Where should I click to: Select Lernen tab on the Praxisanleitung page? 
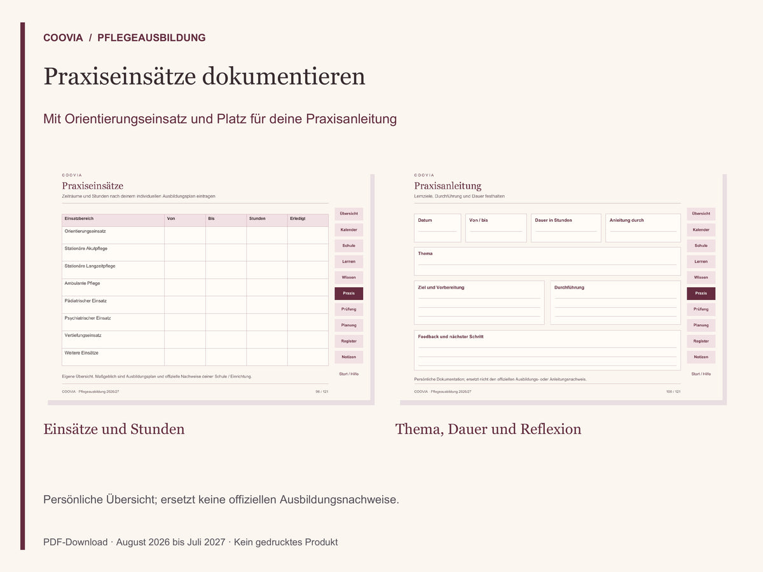point(701,261)
